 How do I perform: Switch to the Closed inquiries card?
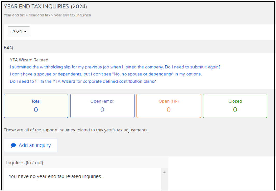[235, 106]
